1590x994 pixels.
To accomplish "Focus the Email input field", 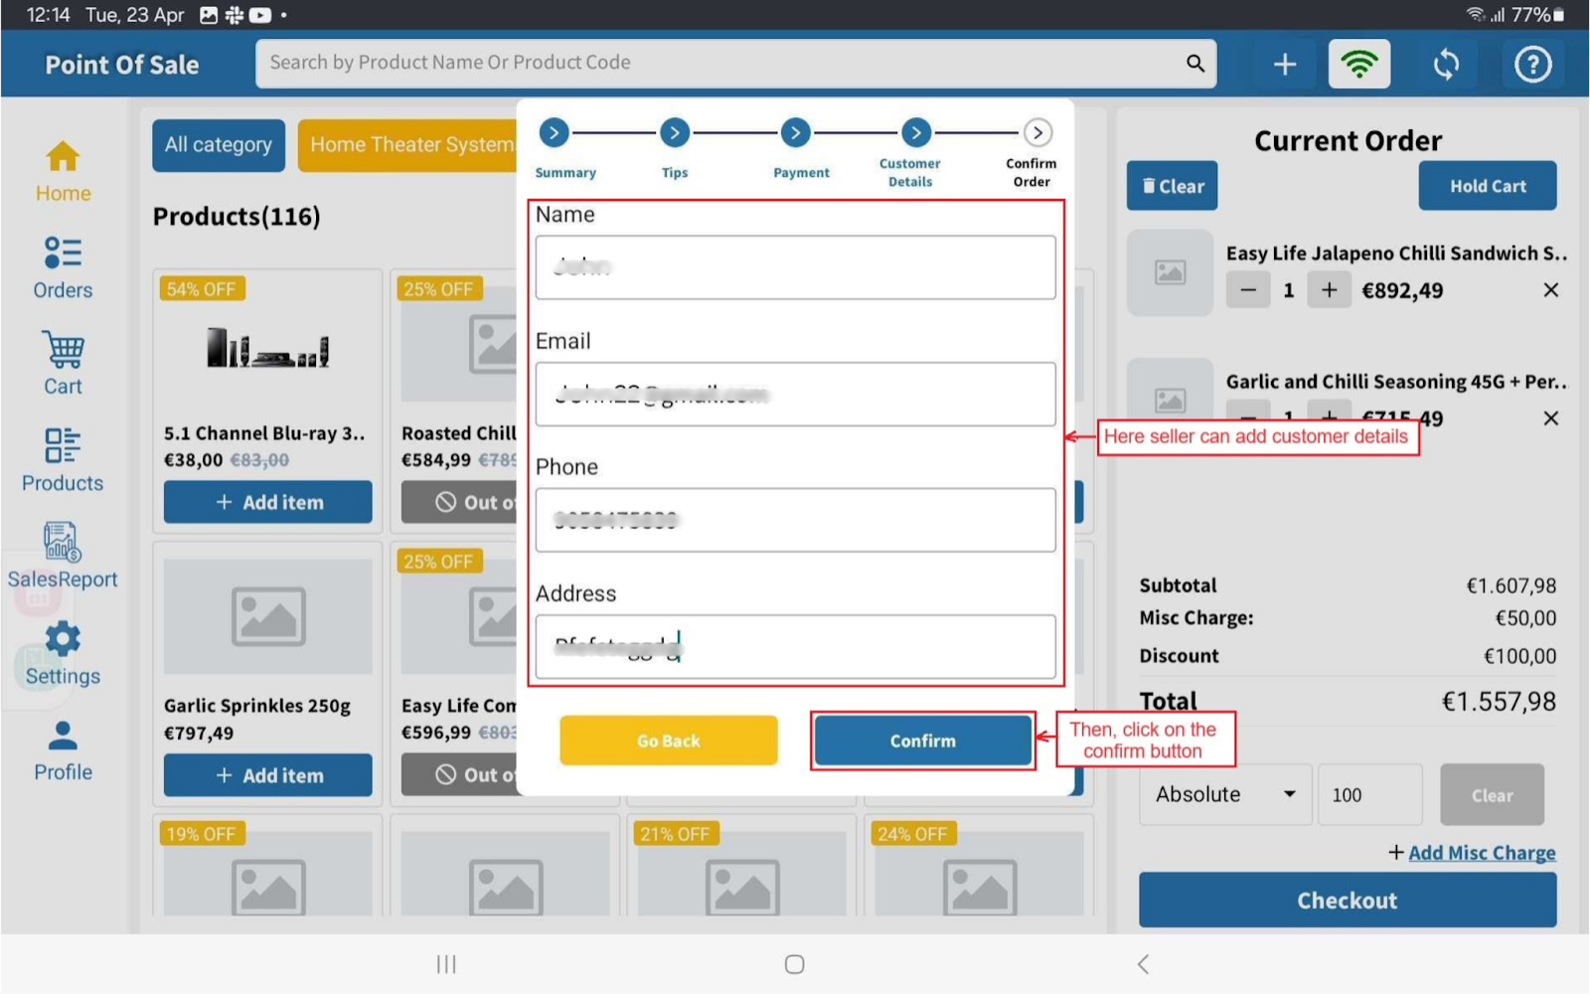I will [x=795, y=395].
